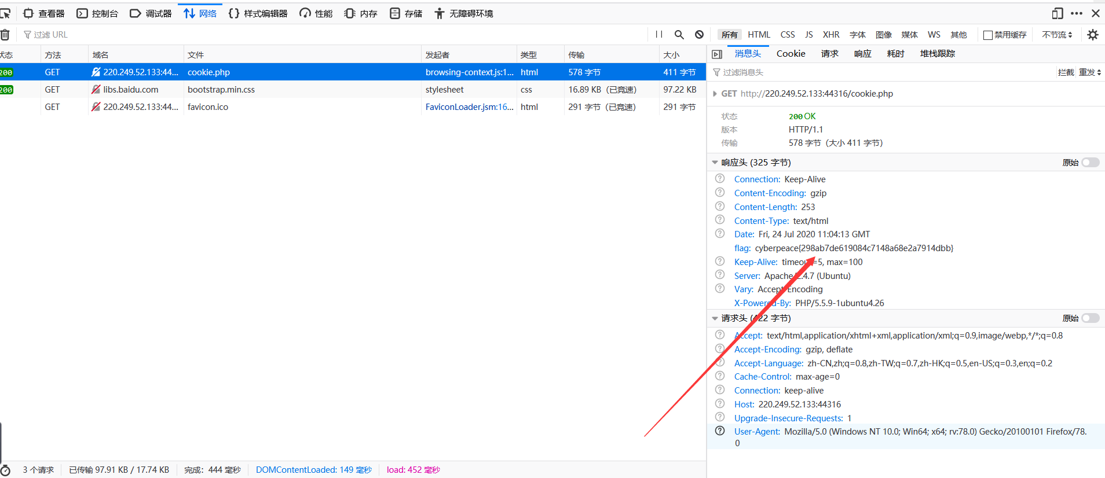Open the request blocking icon
The width and height of the screenshot is (1105, 478).
click(700, 35)
